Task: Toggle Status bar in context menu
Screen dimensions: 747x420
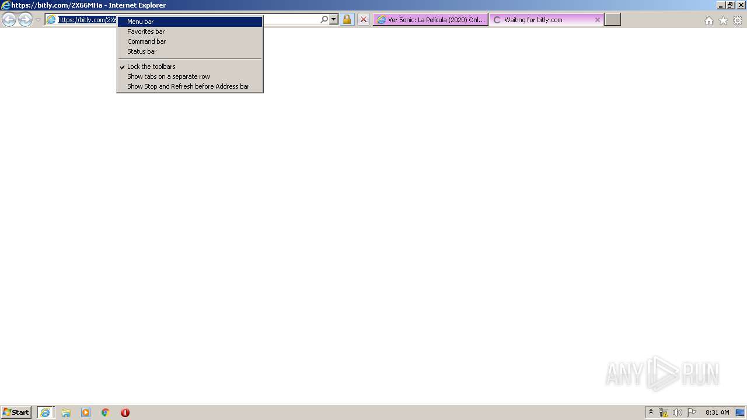Action: coord(190,51)
